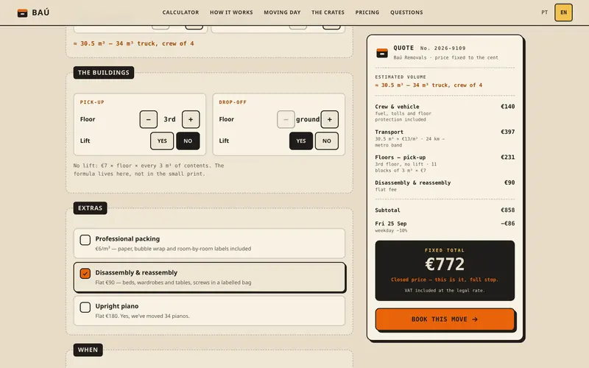The width and height of the screenshot is (589, 368).
Task: Set drop-off lift to No
Action: pos(327,141)
